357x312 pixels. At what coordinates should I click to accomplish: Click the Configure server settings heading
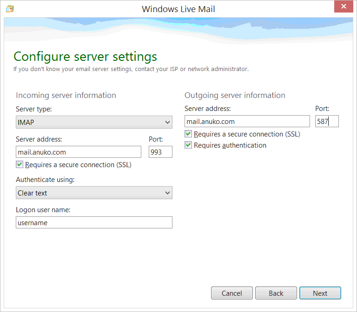click(x=86, y=57)
